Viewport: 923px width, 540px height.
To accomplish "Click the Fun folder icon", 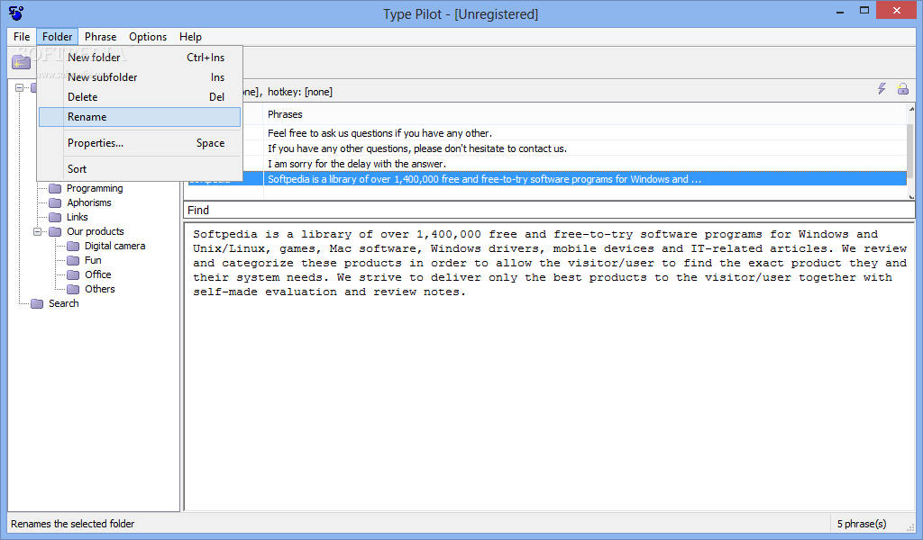I will (73, 260).
